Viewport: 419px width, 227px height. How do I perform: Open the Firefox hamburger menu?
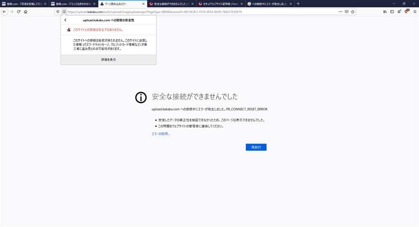pos(415,12)
